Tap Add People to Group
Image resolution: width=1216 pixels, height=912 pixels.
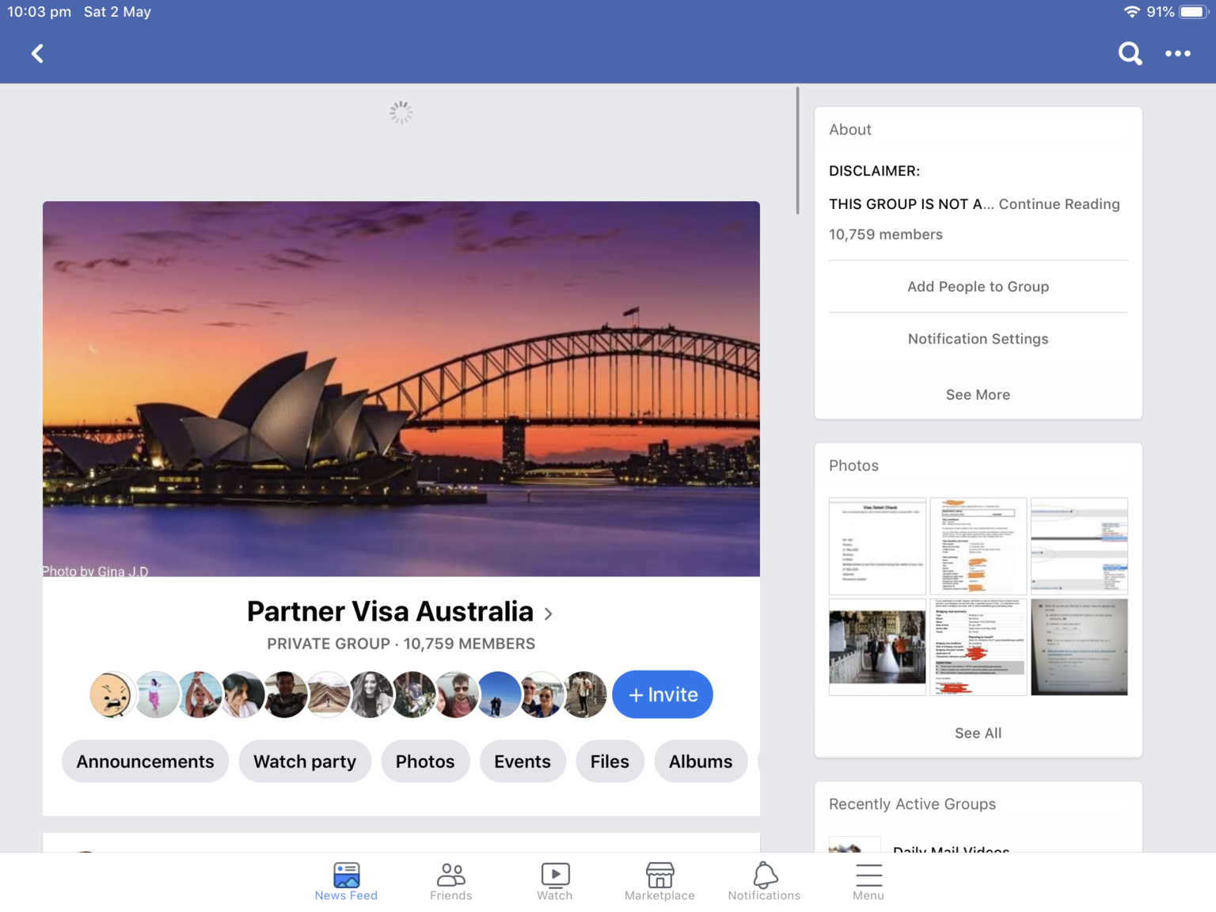[x=978, y=287]
